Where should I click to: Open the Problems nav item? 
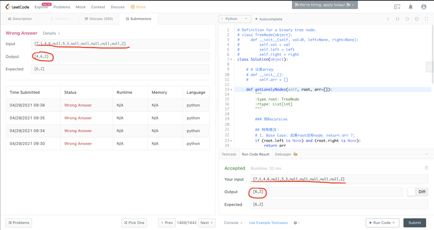[62, 7]
